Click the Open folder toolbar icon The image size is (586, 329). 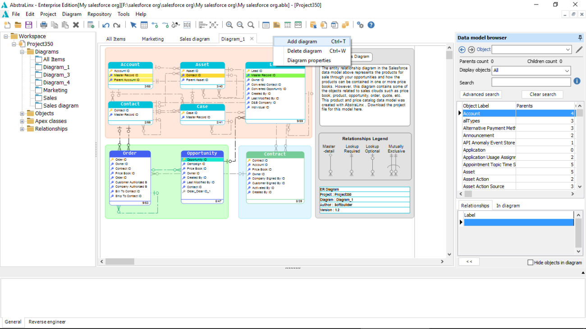coord(18,25)
